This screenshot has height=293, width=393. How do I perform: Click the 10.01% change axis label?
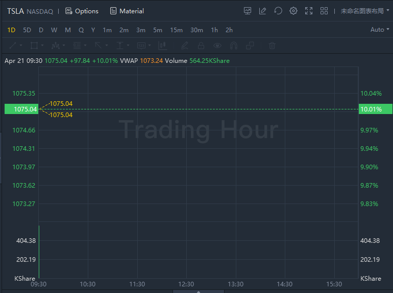(x=376, y=109)
